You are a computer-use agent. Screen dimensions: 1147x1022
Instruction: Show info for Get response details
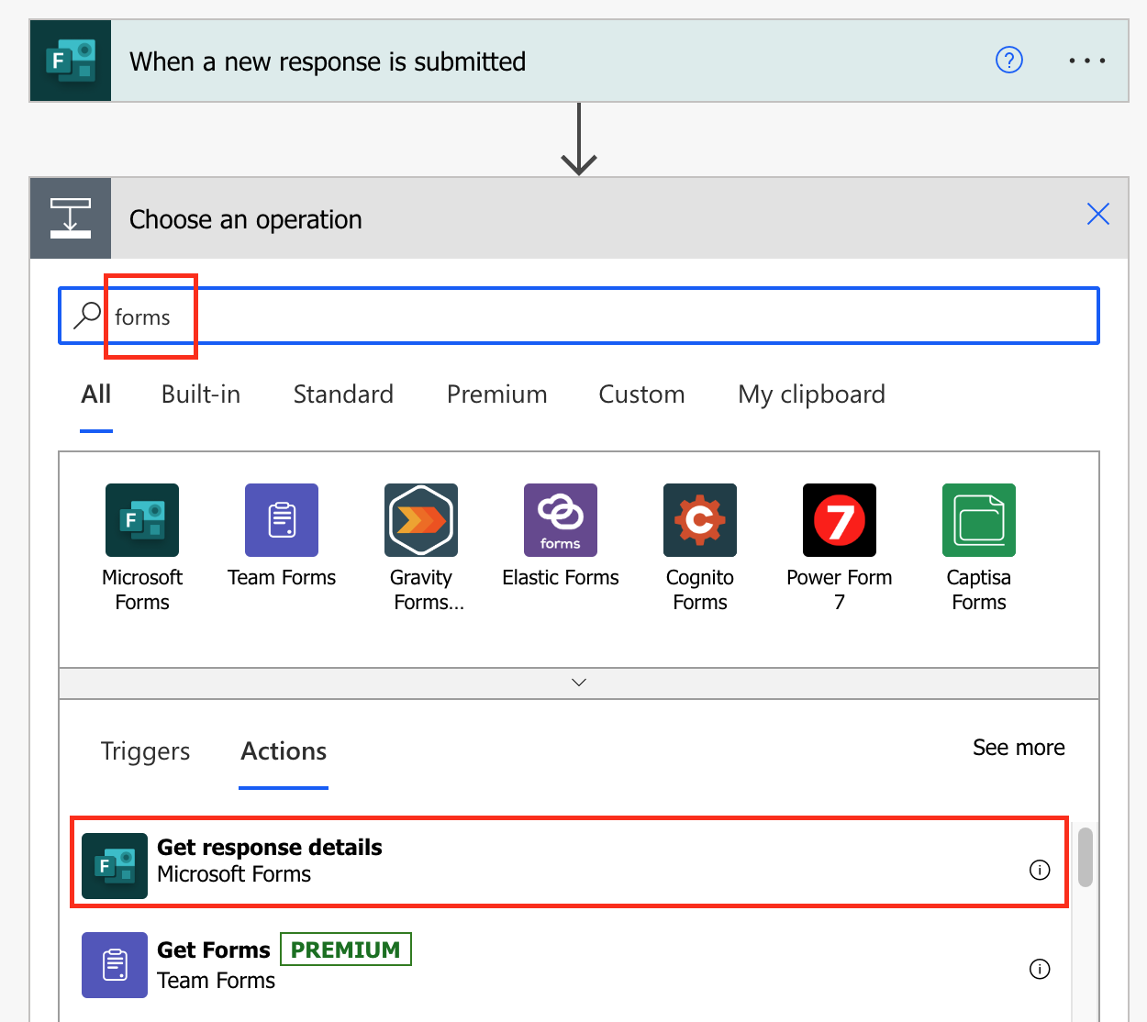click(x=1040, y=870)
